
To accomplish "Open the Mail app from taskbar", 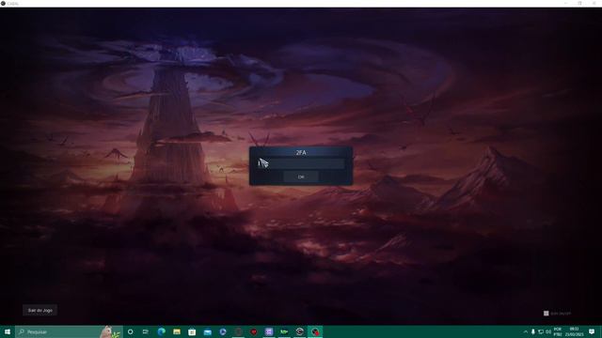I will coord(207,331).
